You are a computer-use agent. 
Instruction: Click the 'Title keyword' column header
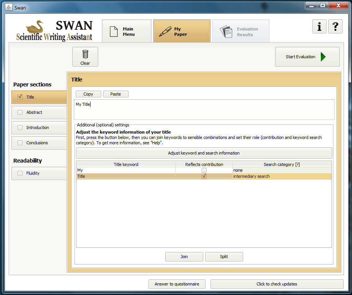click(x=126, y=164)
